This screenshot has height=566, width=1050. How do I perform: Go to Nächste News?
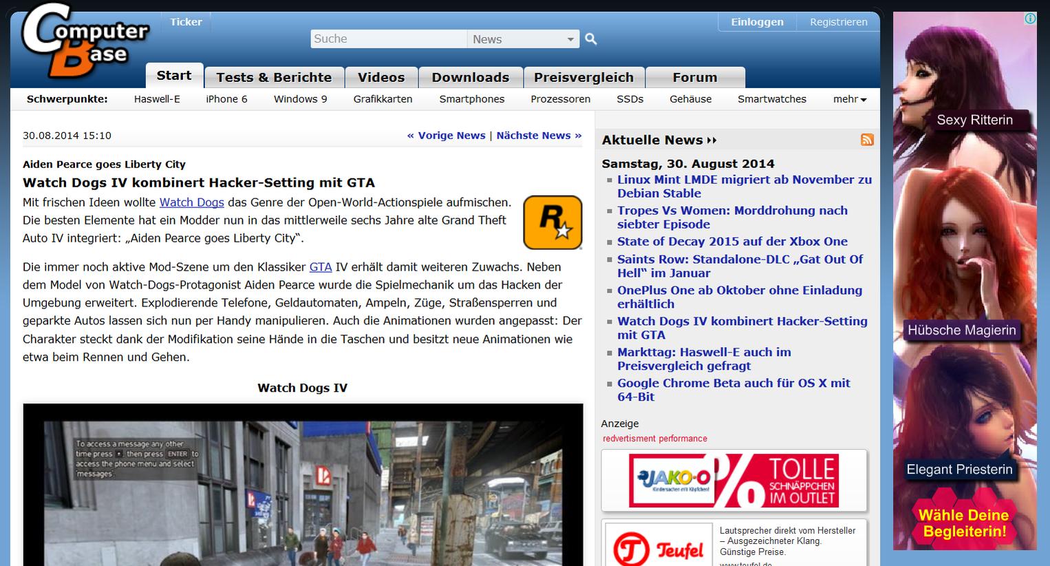coord(539,136)
